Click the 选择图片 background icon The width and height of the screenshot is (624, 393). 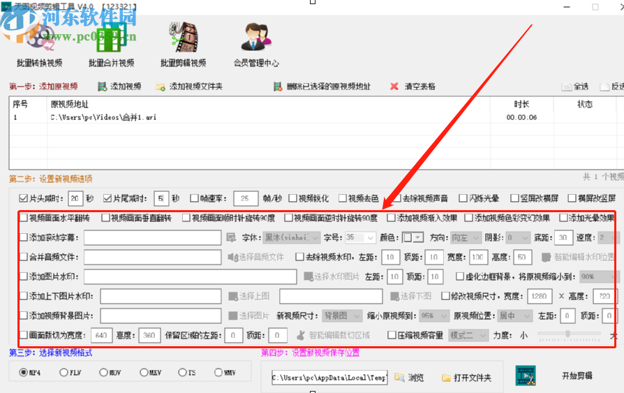point(233,316)
